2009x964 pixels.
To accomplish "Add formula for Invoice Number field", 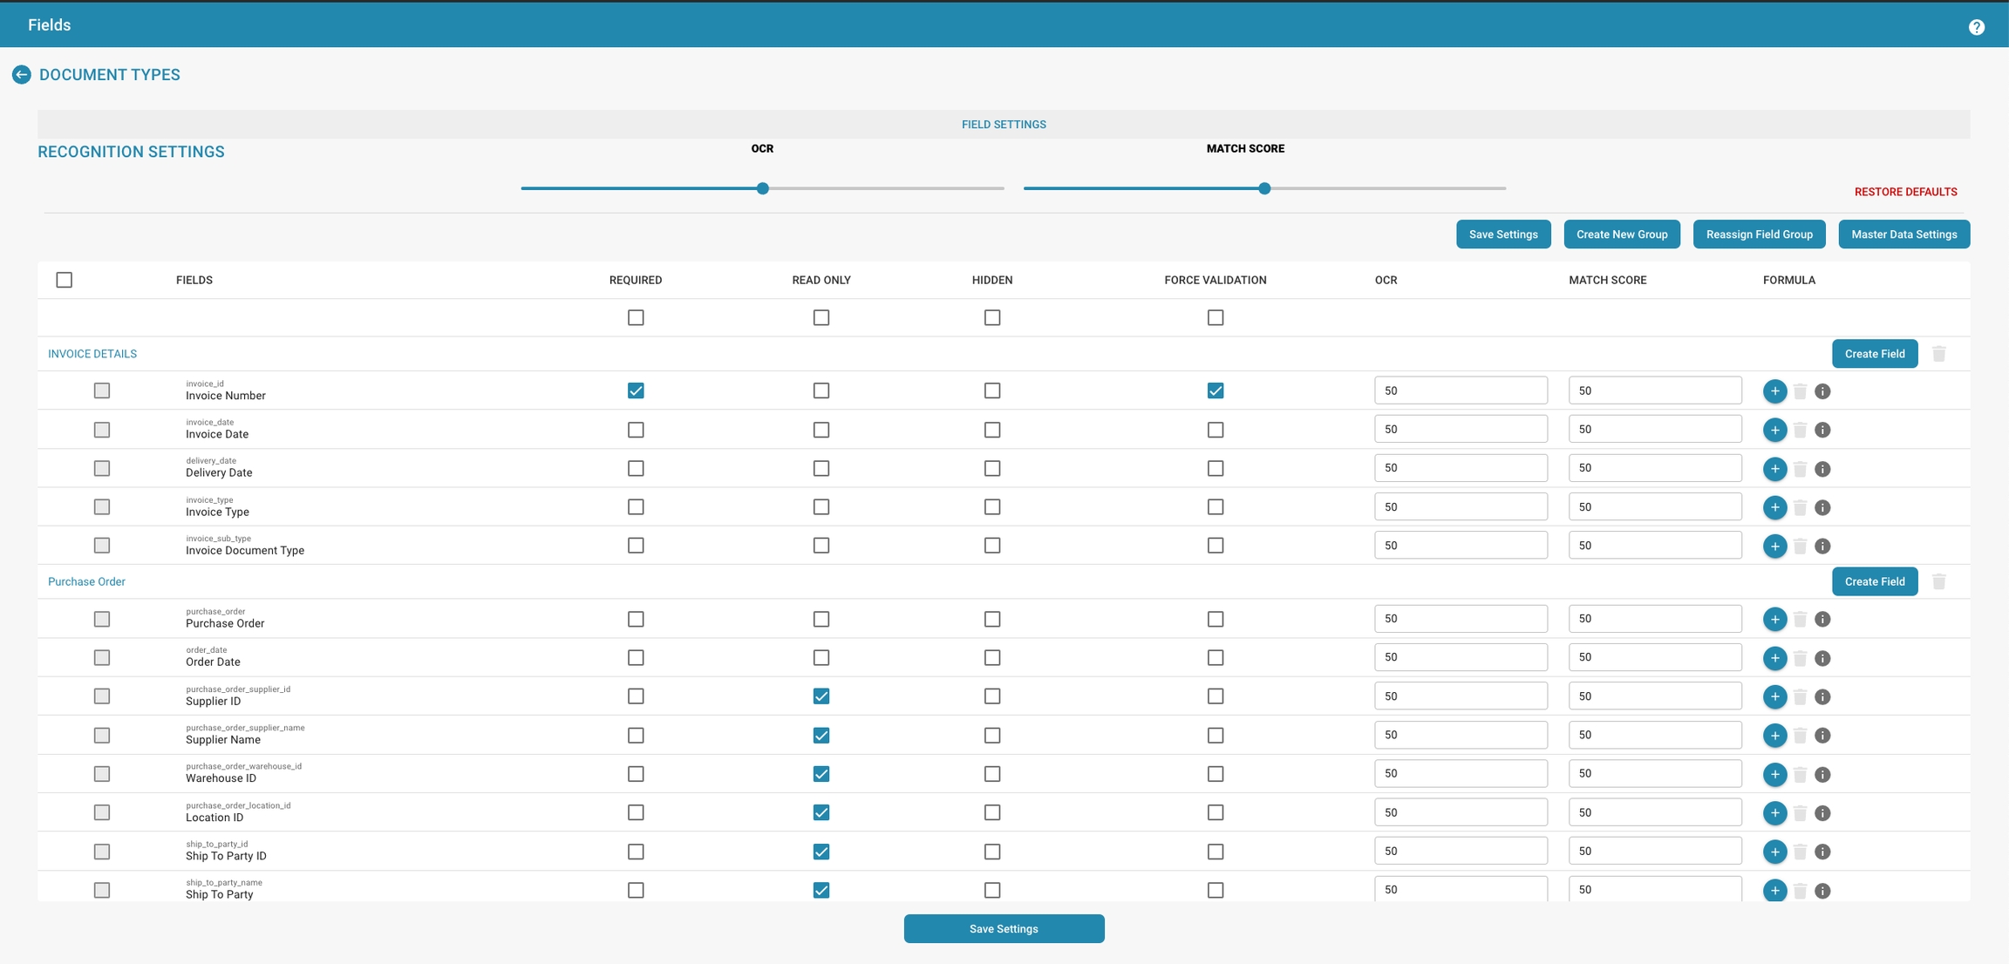I will [x=1774, y=391].
